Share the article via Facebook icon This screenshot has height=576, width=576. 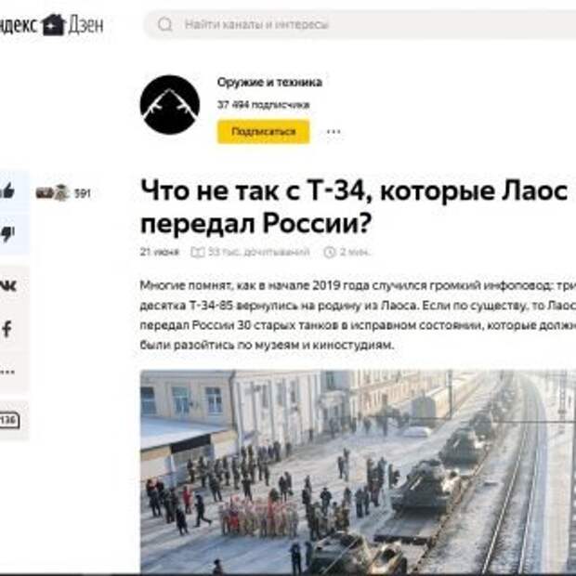(7, 329)
